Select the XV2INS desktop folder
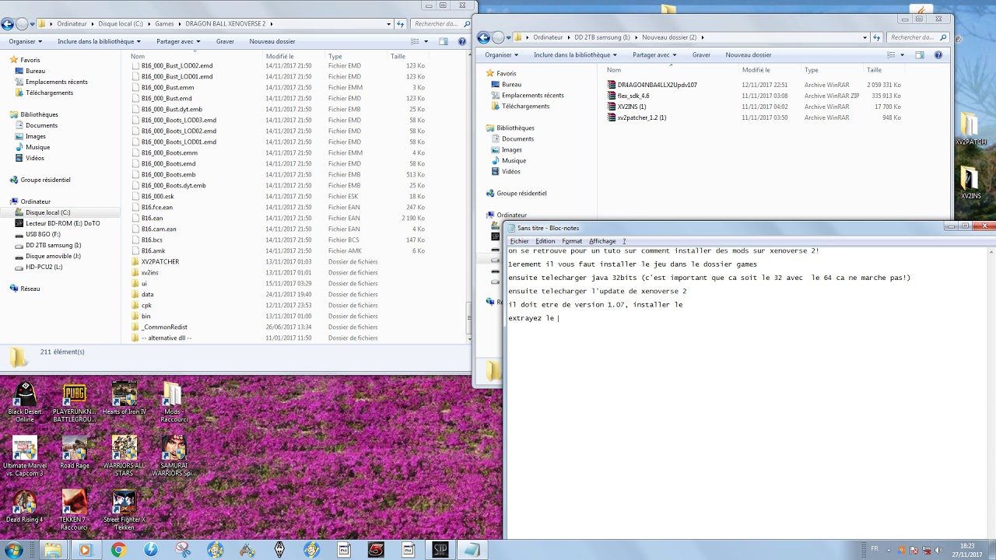This screenshot has height=560, width=996. [970, 184]
